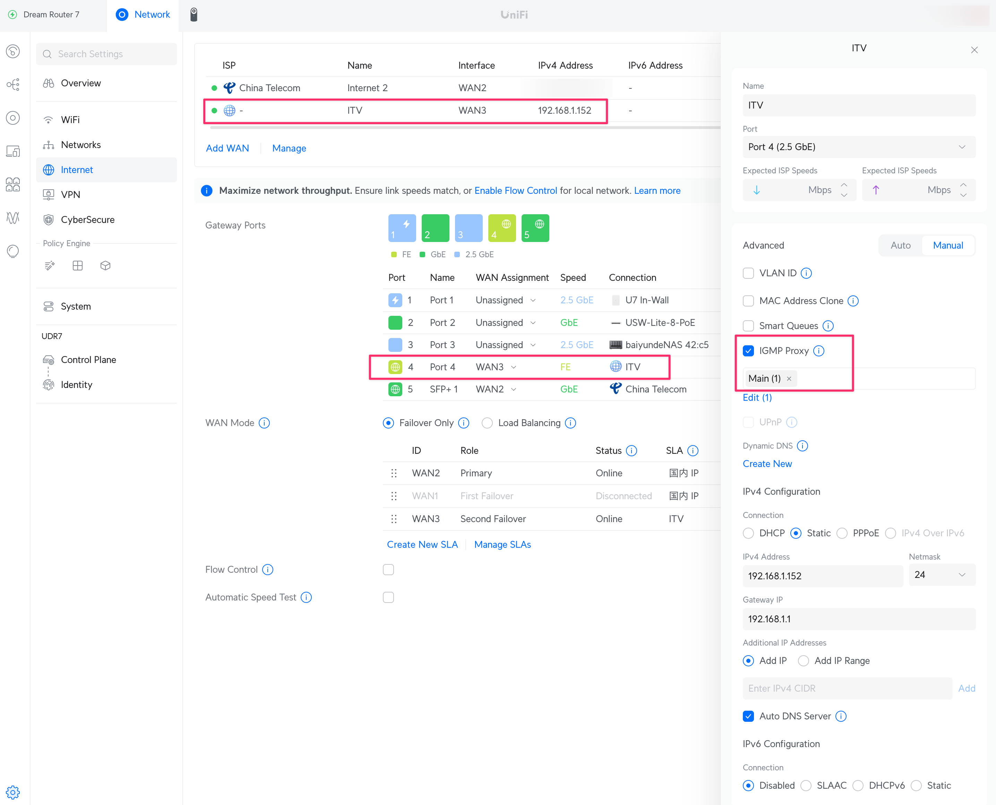Toggle the Flow Control checkbox

coord(388,570)
